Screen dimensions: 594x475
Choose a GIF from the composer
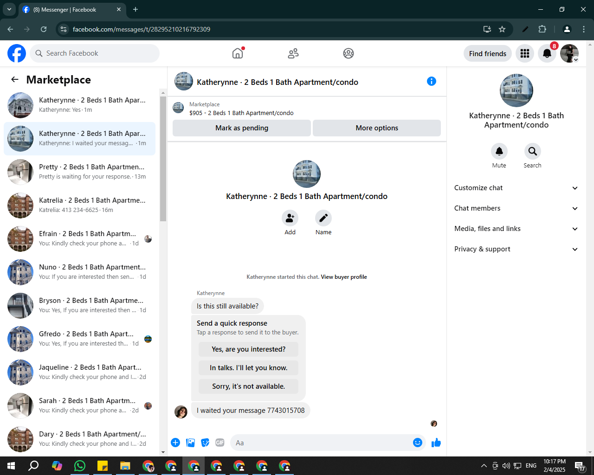(220, 443)
